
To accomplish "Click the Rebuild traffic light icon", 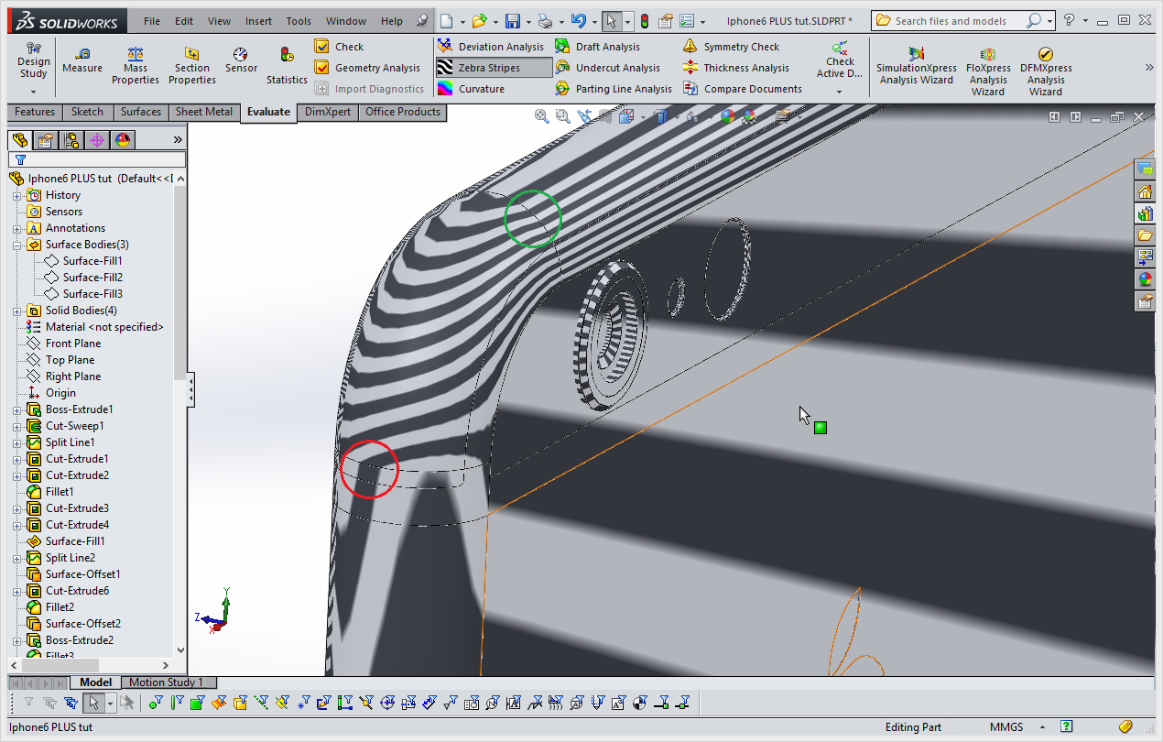I will point(644,21).
